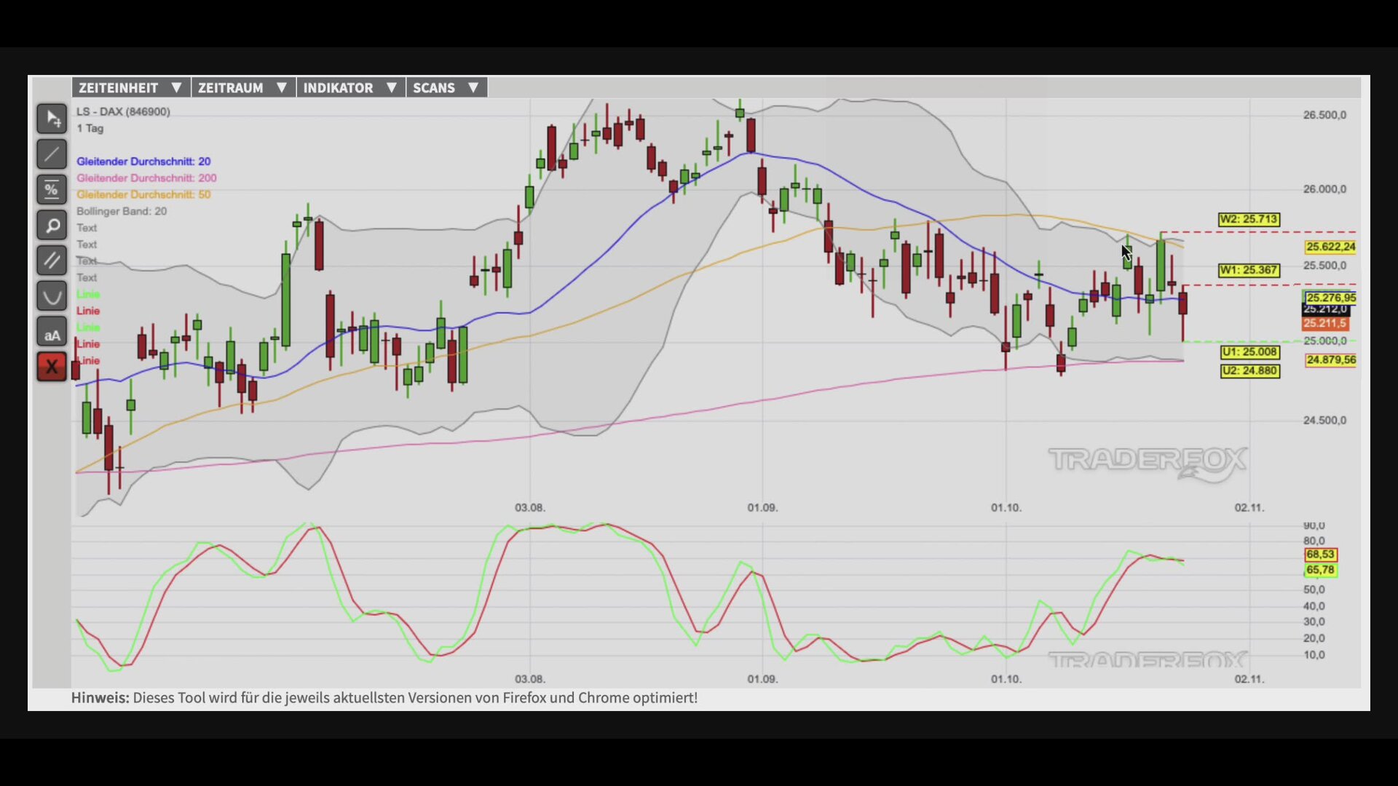
Task: Open the ZEITRAUM dropdown menu
Action: [x=243, y=88]
